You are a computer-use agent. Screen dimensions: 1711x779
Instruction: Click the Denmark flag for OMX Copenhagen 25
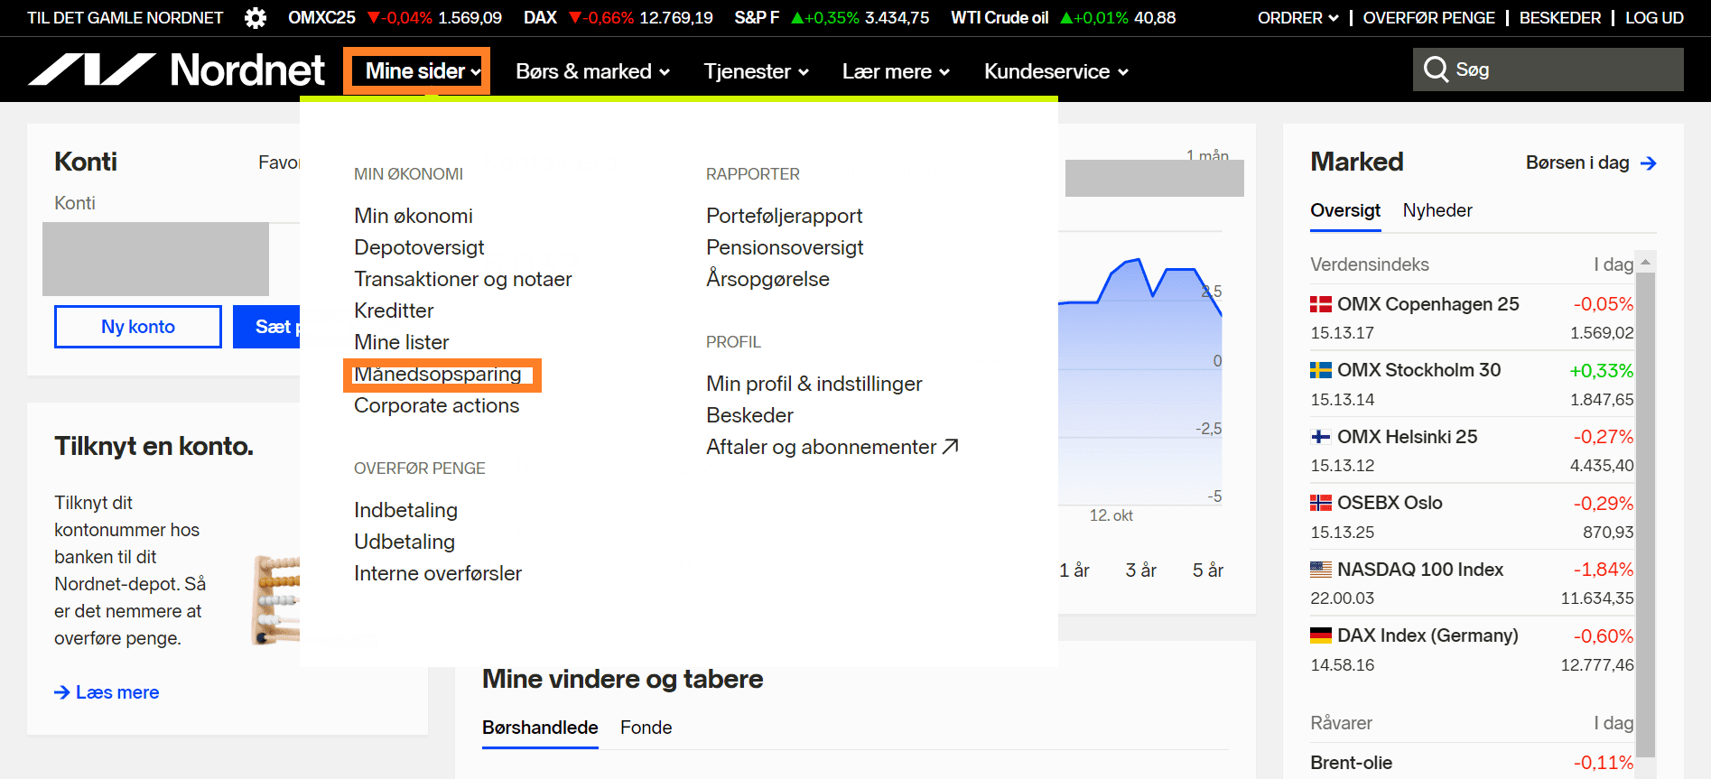pos(1321,304)
